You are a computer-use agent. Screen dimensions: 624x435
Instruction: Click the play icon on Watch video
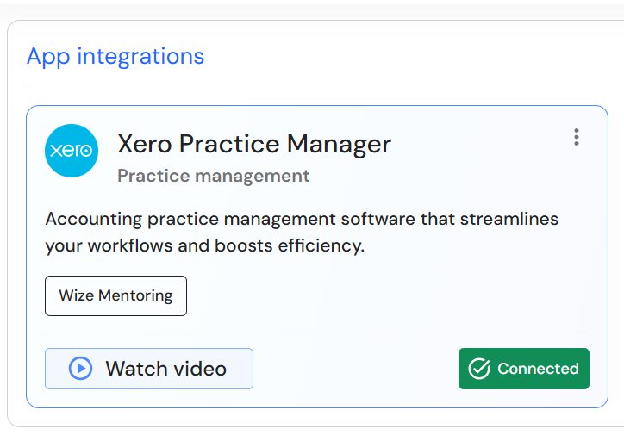80,369
